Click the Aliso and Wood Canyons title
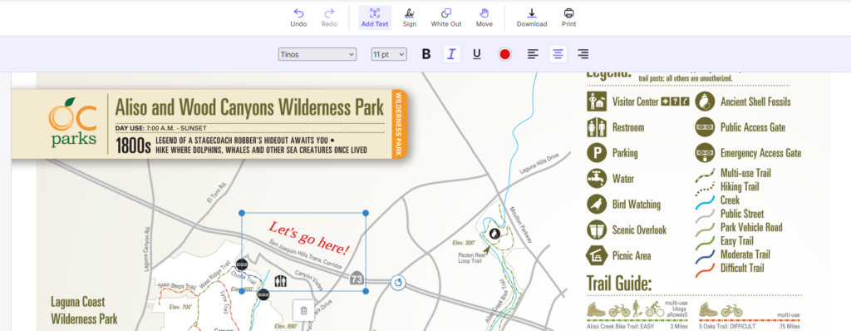The height and width of the screenshot is (331, 851). tap(249, 107)
